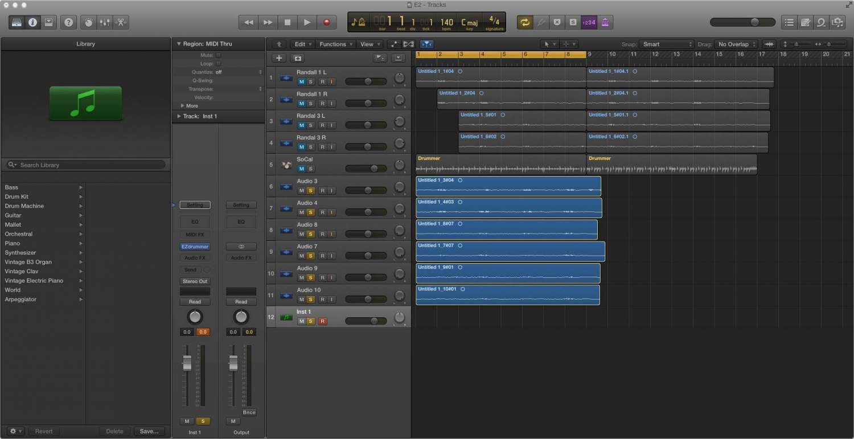Screen dimensions: 854x439
Task: Click the EZdrummer instrument slot
Action: click(195, 247)
